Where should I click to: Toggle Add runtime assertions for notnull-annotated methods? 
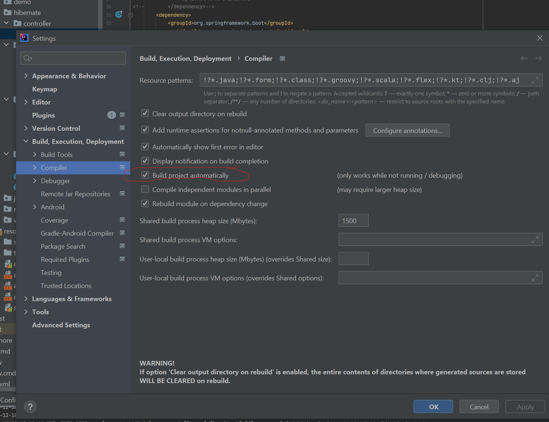pyautogui.click(x=145, y=130)
